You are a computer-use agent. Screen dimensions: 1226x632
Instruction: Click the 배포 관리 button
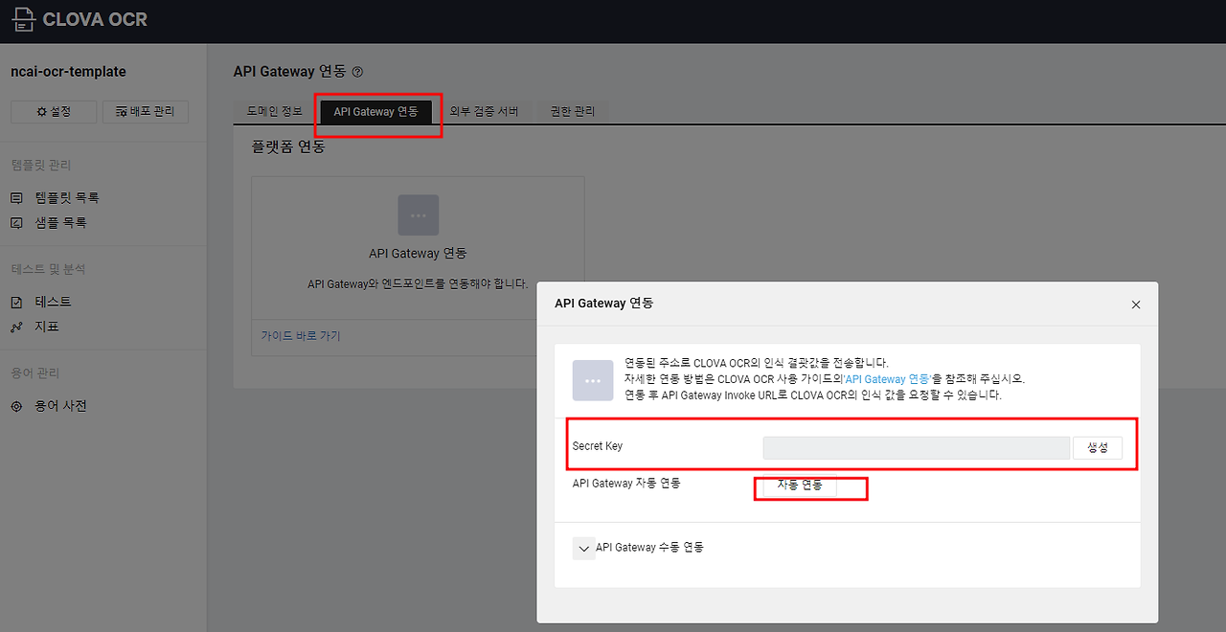146,112
